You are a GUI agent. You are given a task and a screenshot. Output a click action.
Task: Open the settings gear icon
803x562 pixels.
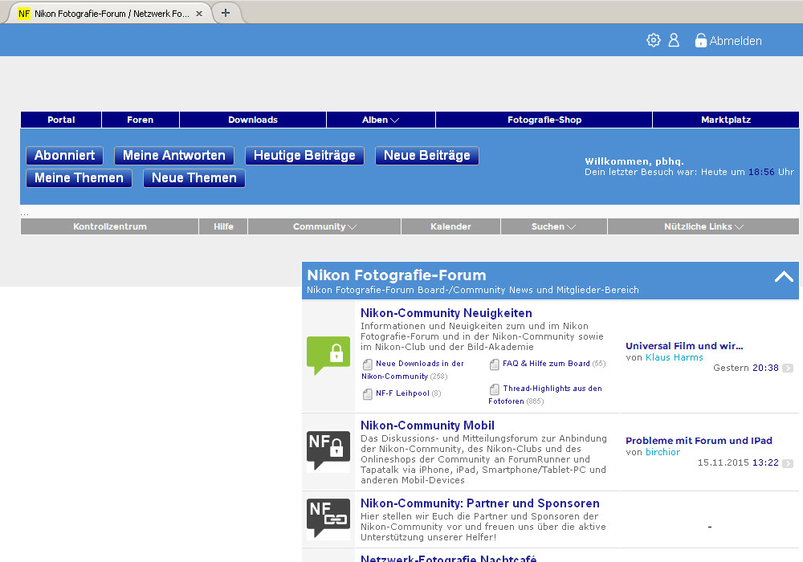tap(654, 40)
